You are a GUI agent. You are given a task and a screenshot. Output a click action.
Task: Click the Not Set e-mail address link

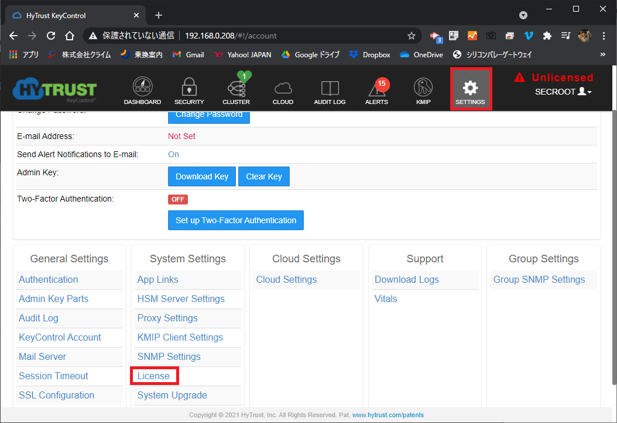pos(181,136)
